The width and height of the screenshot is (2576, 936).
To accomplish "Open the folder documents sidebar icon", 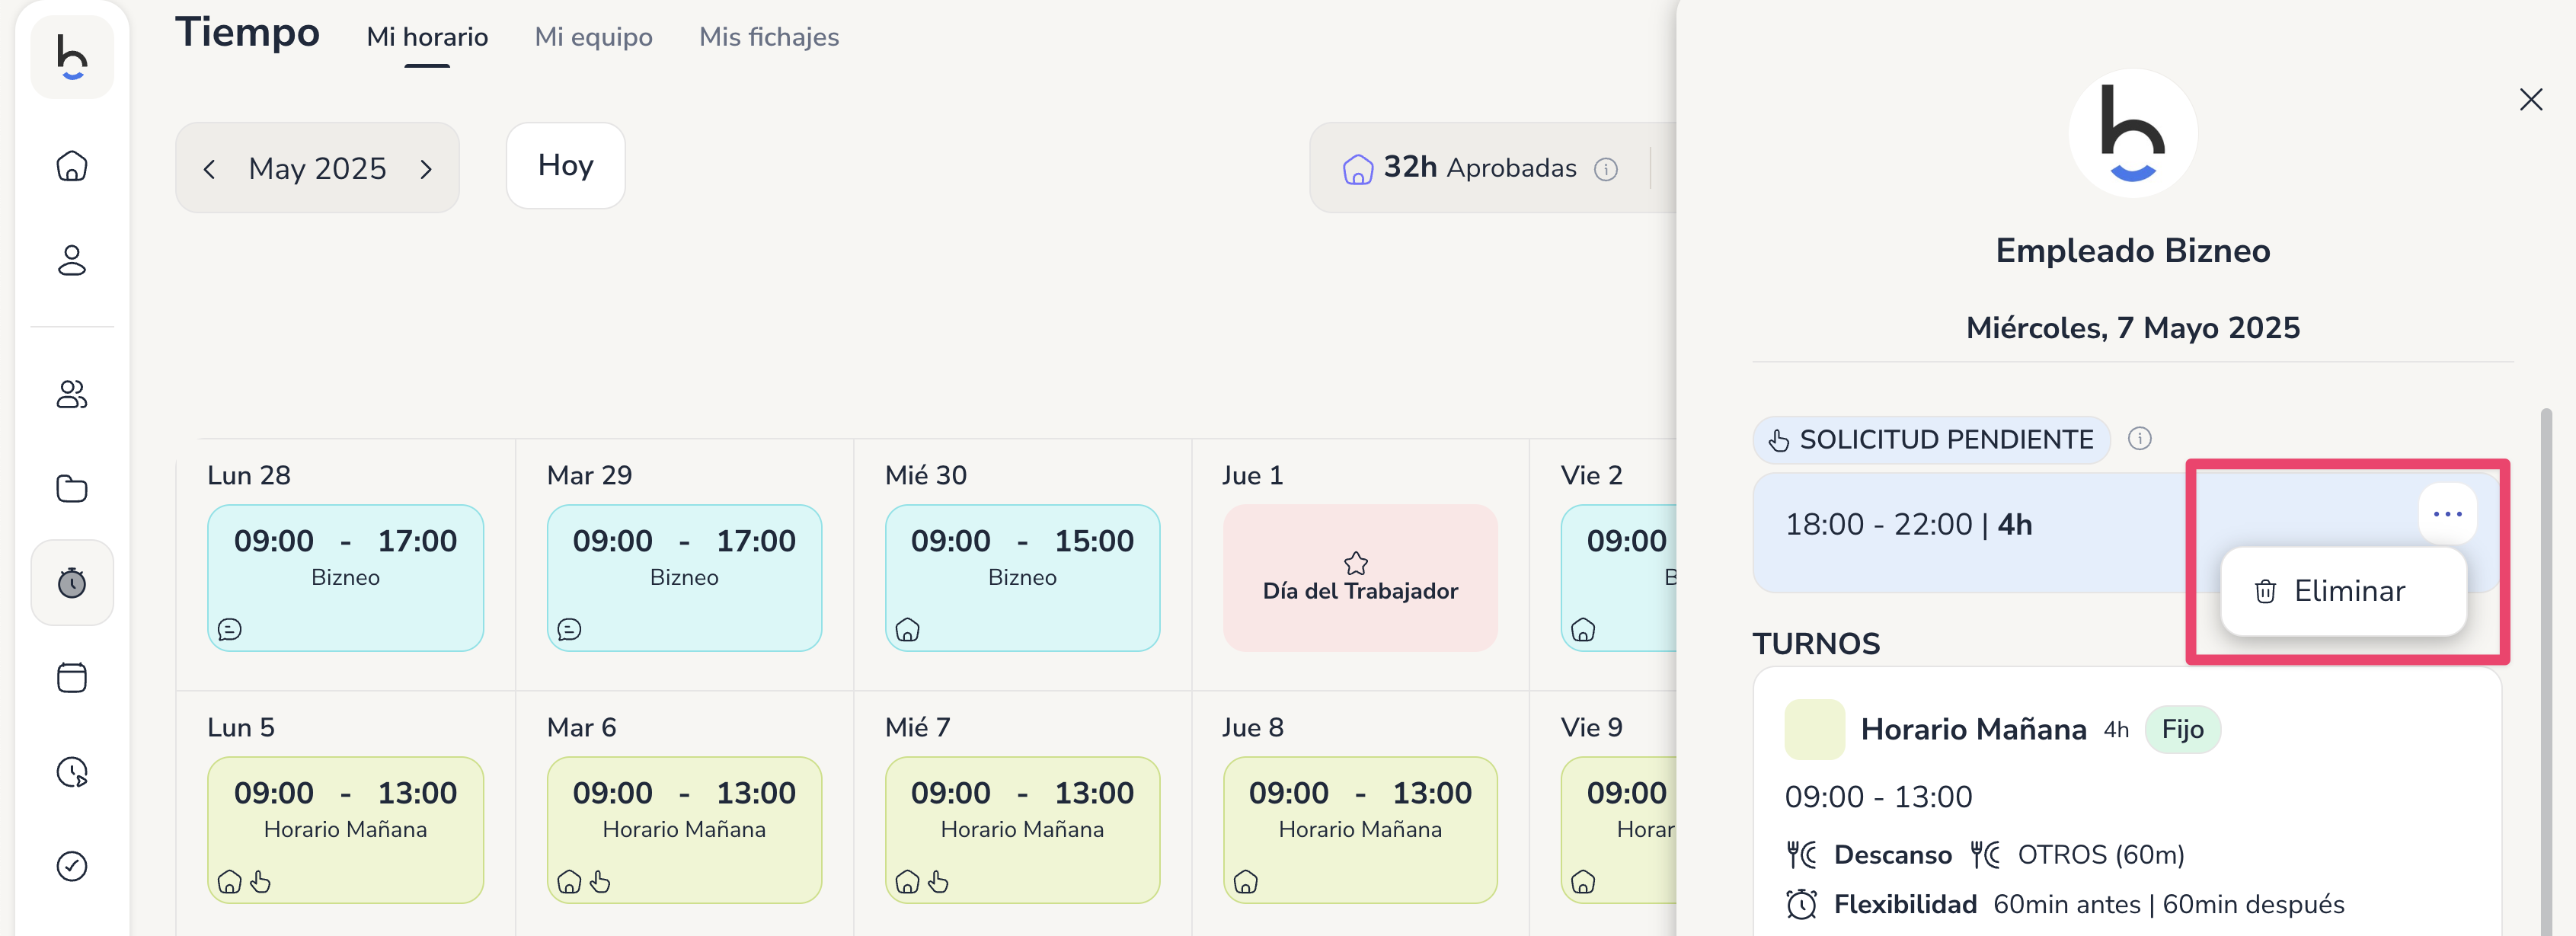I will (72, 488).
